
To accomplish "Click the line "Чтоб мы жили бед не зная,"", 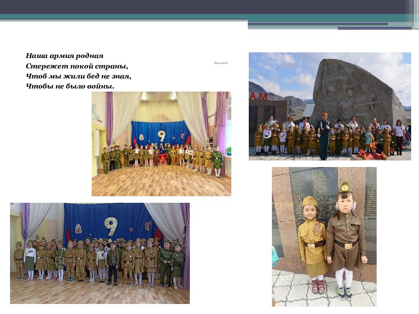I will tap(78, 76).
